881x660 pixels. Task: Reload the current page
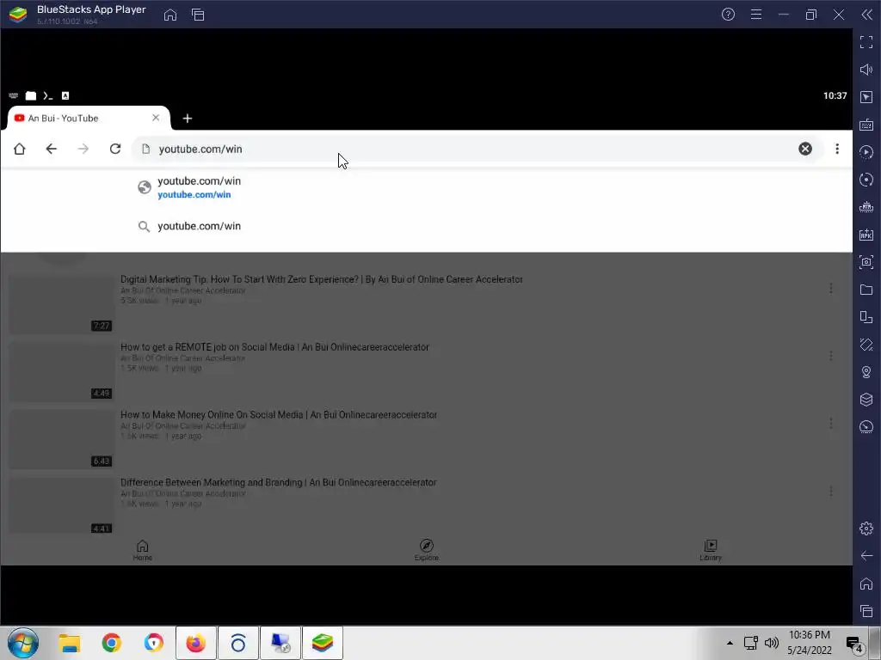pos(115,149)
